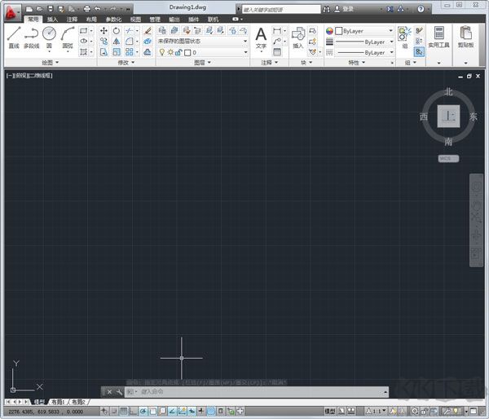This screenshot has height=419, width=489.
Task: Click the Group (组) icon
Action: click(x=404, y=37)
